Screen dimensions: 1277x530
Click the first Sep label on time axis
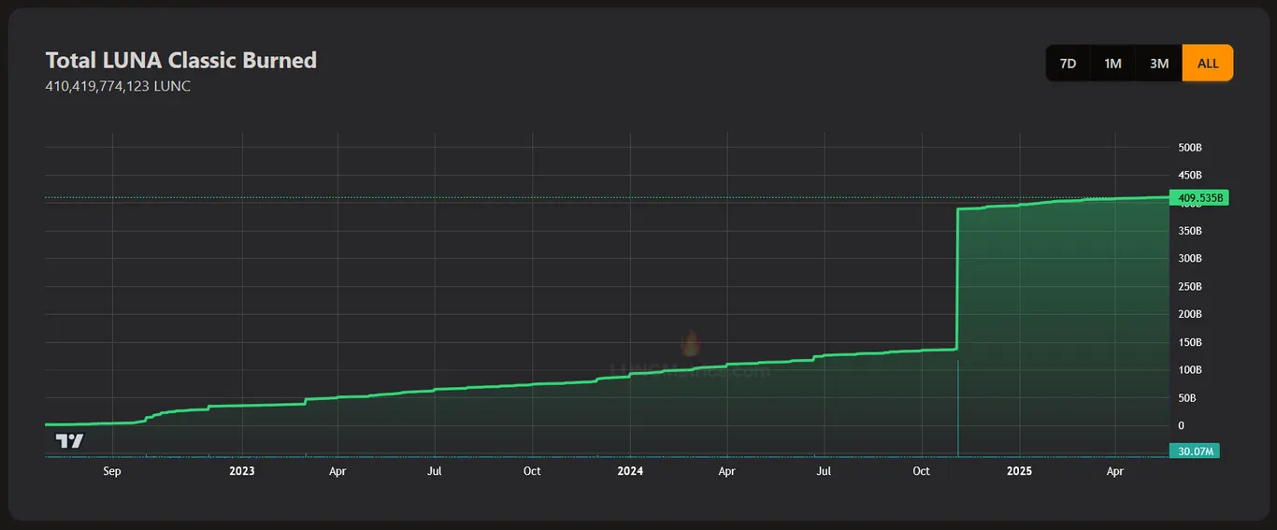[x=112, y=471]
